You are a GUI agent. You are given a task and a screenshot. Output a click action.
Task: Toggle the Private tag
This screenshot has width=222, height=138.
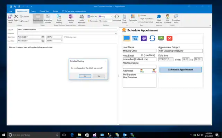[142, 16]
